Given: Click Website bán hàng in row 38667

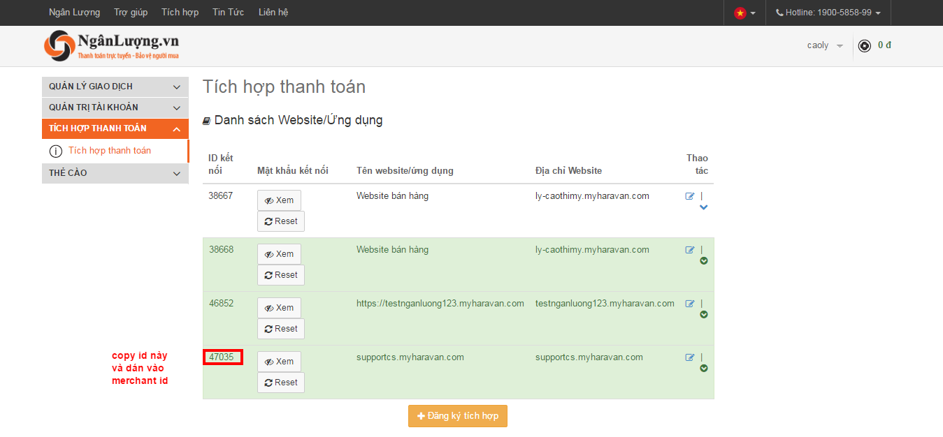Looking at the screenshot, I should [x=392, y=196].
